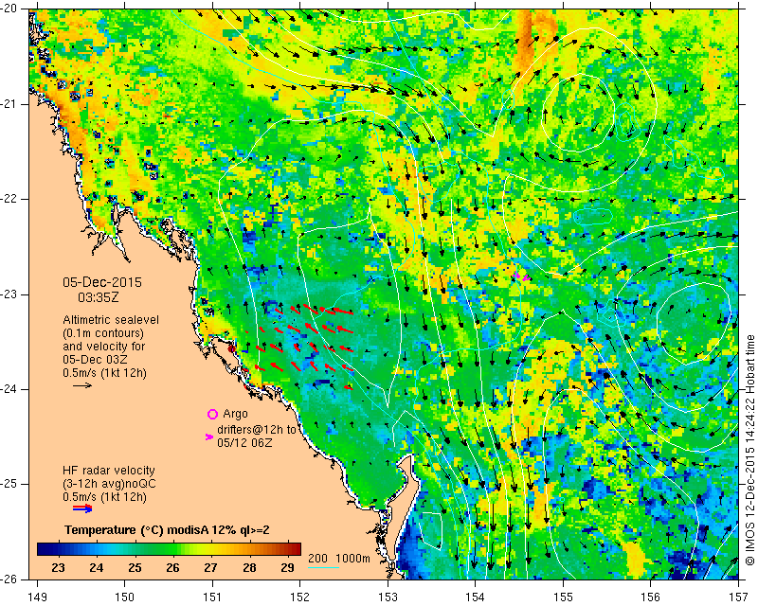This screenshot has width=758, height=606.
Task: Click latitude axis label -25
Action: pos(10,484)
